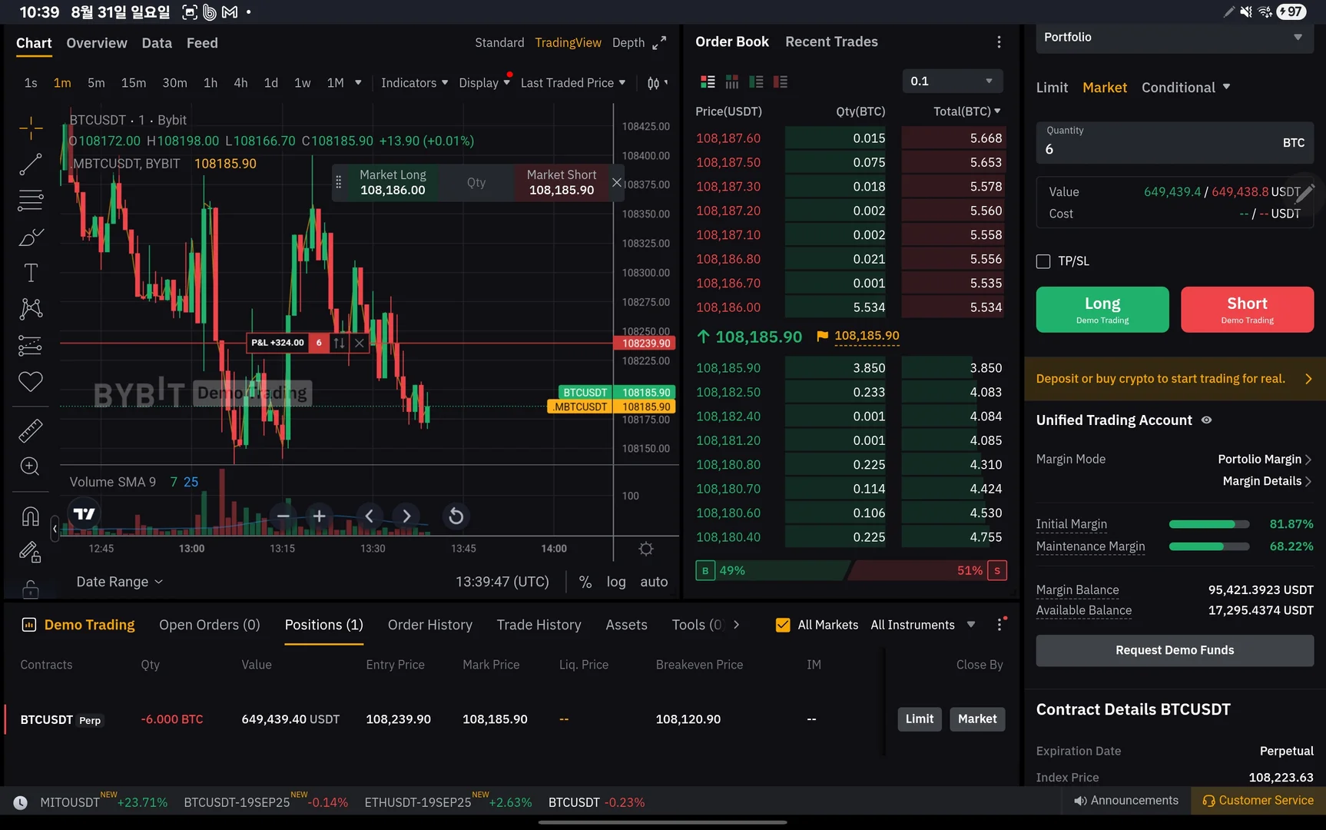Screen dimensions: 1326x830
Task: Enable the TP/SL checkbox
Action: tap(1043, 261)
